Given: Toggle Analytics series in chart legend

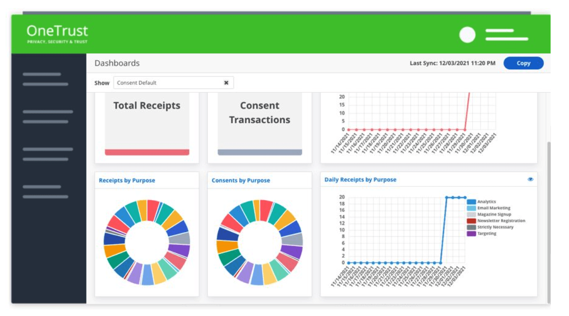Looking at the screenshot, I should click(x=486, y=202).
